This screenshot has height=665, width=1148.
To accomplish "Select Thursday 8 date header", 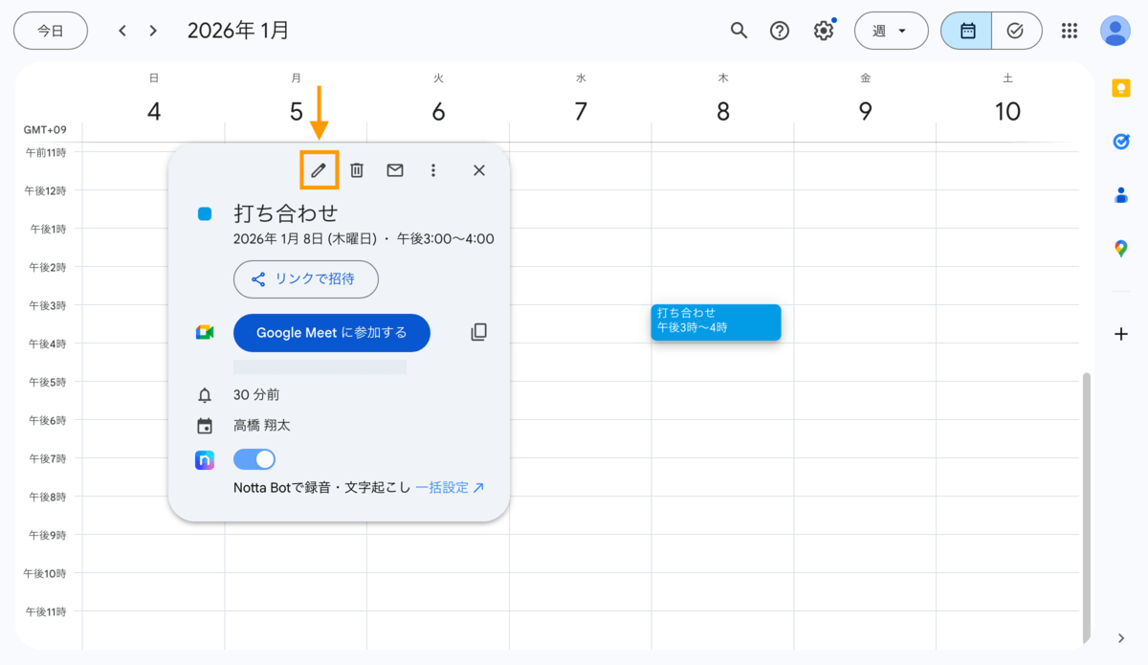I will tap(723, 111).
